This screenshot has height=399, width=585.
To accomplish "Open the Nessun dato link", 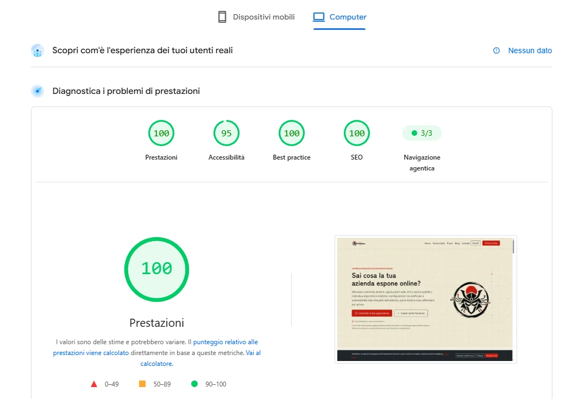I will (x=530, y=50).
